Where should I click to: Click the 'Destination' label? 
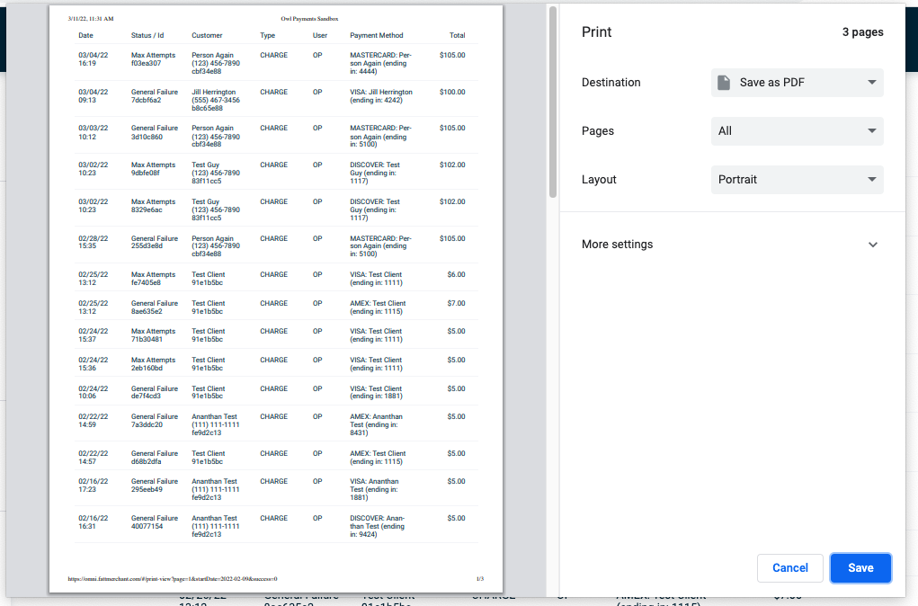(611, 83)
